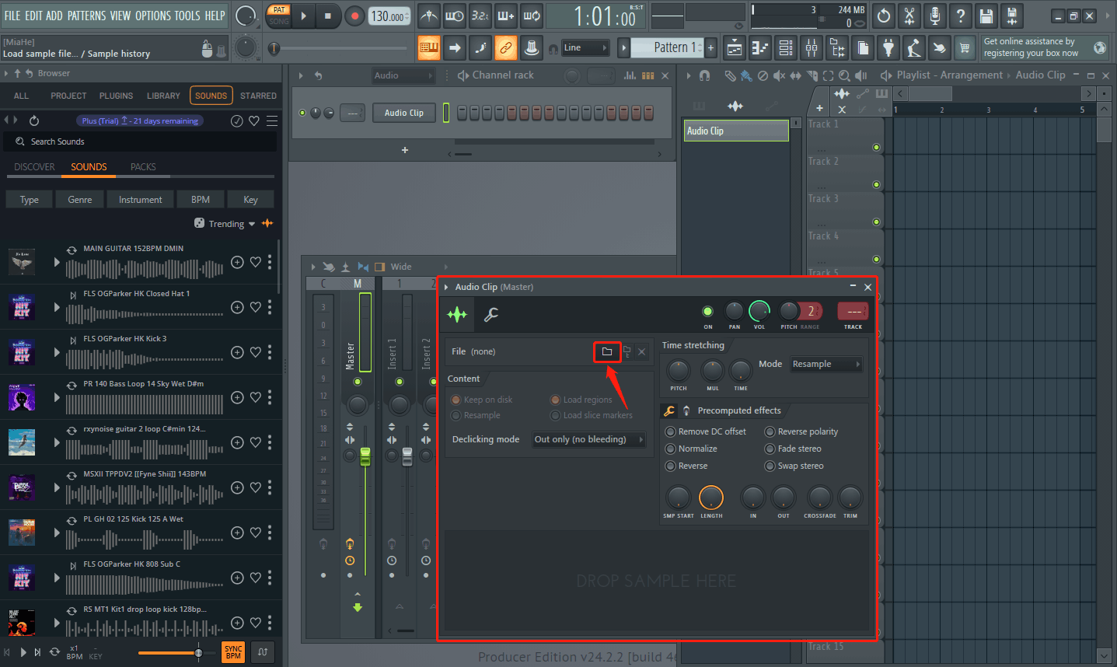Click the Master mixer volume fader
The image size is (1117, 667).
(x=365, y=457)
